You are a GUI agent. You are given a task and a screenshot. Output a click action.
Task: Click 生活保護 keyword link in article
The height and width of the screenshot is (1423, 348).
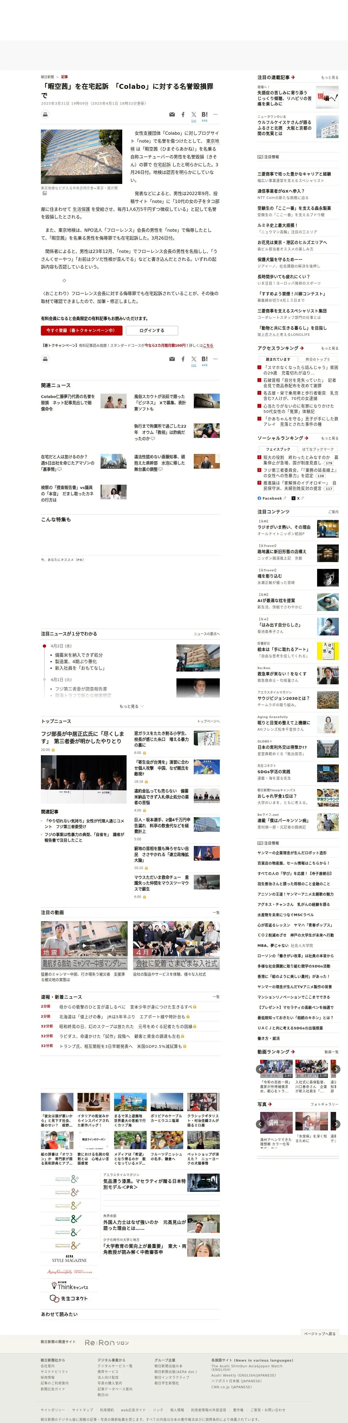(82, 209)
